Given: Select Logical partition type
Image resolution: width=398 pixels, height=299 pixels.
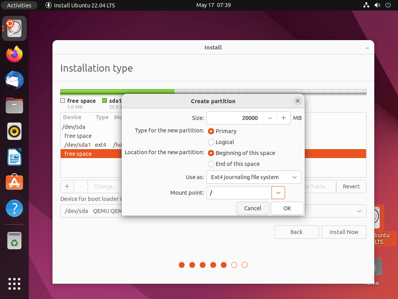Looking at the screenshot, I should (210, 142).
